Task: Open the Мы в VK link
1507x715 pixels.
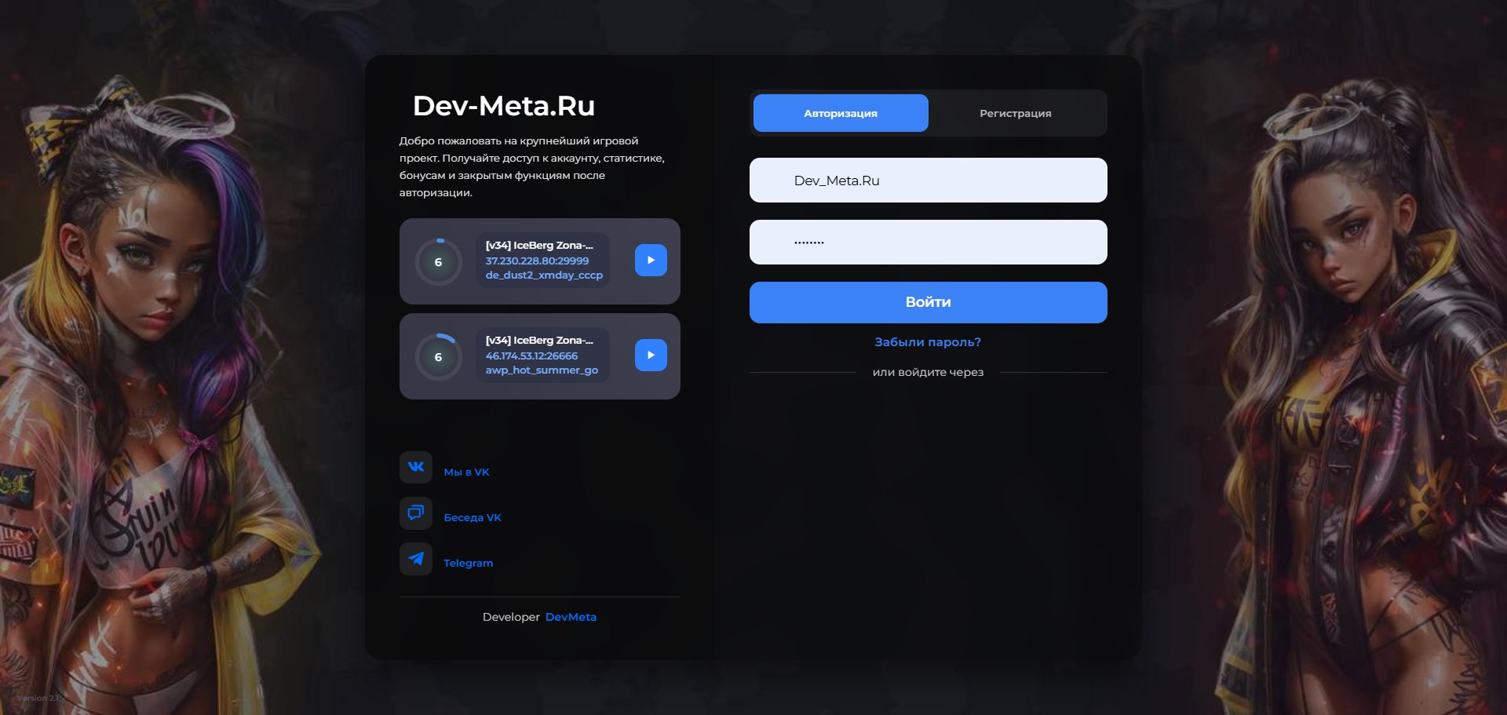Action: click(466, 472)
